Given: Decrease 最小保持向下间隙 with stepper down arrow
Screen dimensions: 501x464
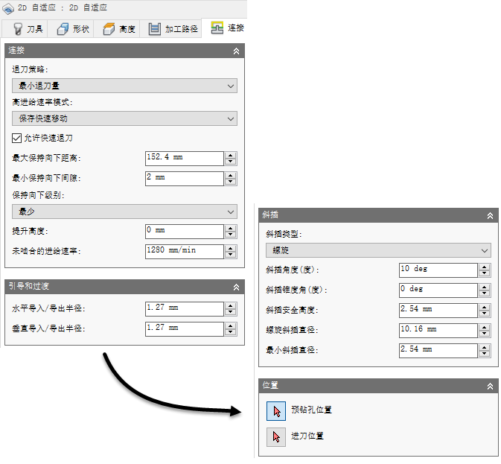Looking at the screenshot, I should [230, 182].
